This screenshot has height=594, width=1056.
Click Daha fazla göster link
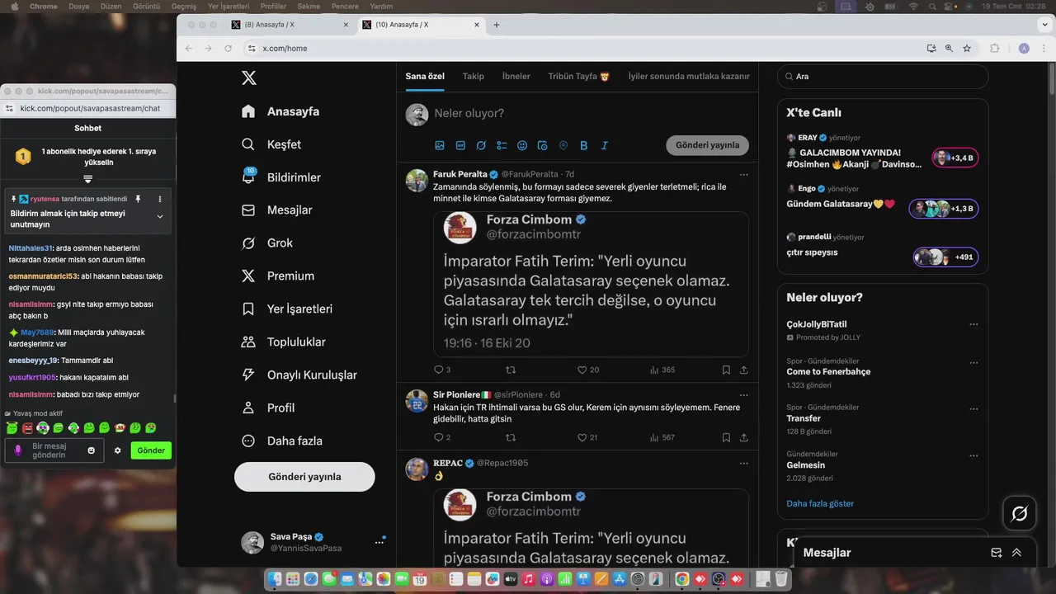820,503
